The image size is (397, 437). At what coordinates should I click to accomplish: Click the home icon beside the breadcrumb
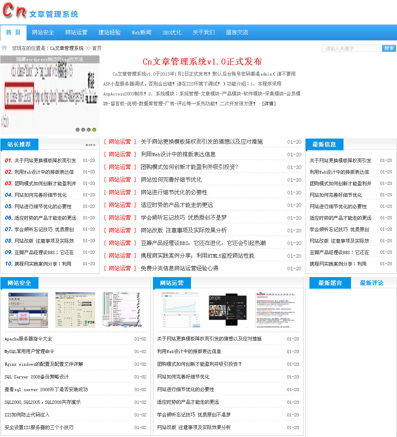(4, 48)
